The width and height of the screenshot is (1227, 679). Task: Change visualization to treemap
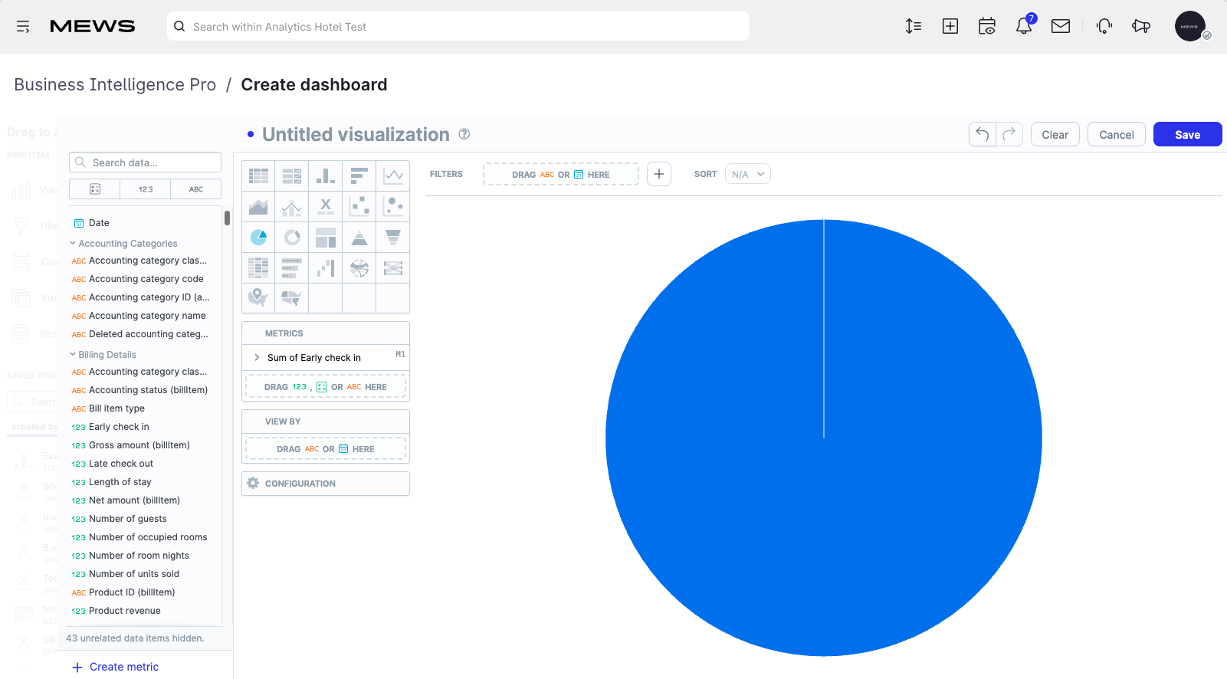pyautogui.click(x=326, y=237)
